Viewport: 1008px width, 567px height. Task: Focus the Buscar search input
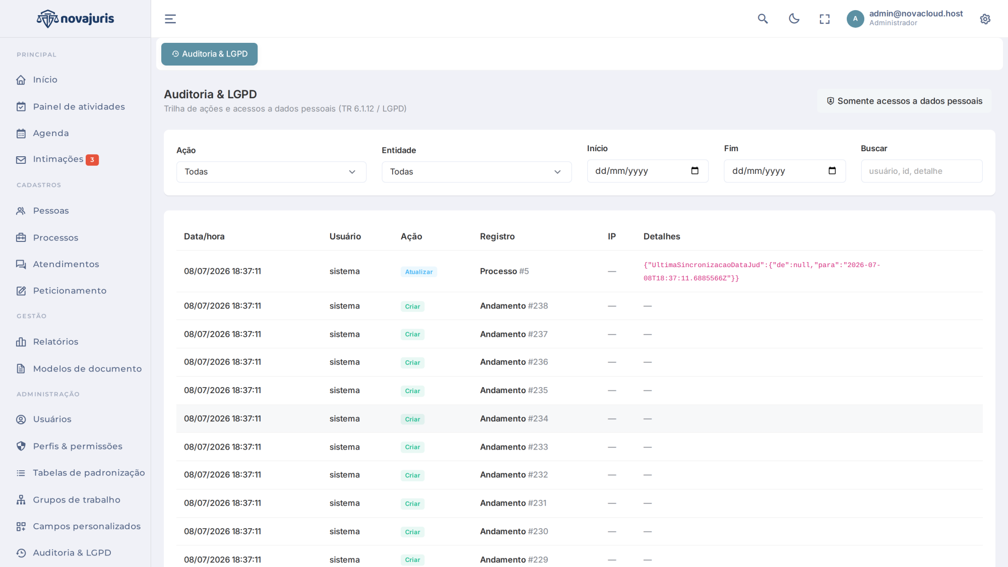coord(921,171)
